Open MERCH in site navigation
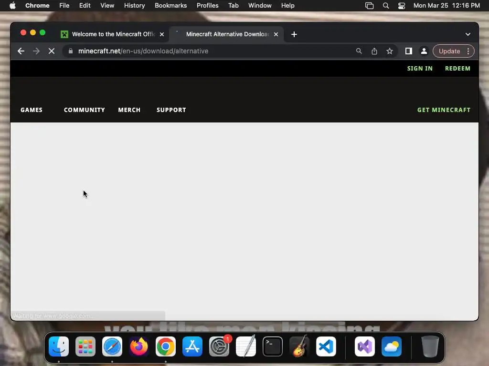 (x=129, y=110)
